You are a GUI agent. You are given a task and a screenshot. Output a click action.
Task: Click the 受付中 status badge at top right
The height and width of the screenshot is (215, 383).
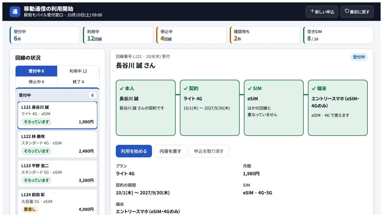click(359, 57)
